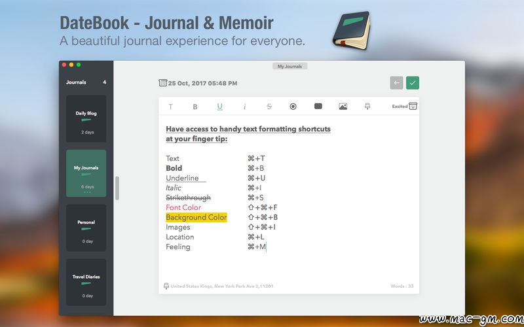Open the Travel Diaries journal card
524x327 pixels.
point(86,282)
